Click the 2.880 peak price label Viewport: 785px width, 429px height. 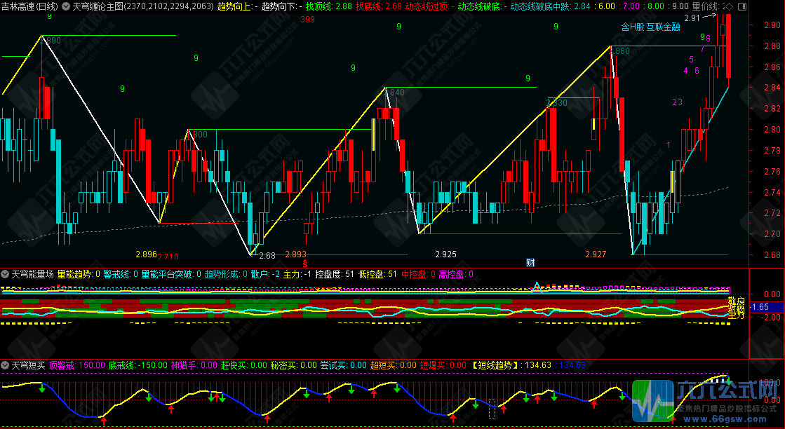click(x=620, y=51)
